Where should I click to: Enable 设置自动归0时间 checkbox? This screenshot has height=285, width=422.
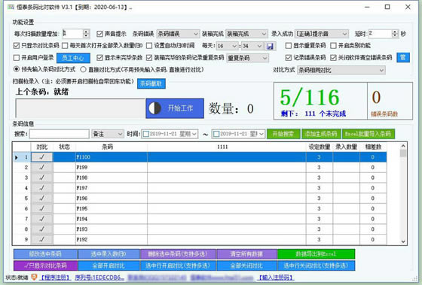click(149, 46)
